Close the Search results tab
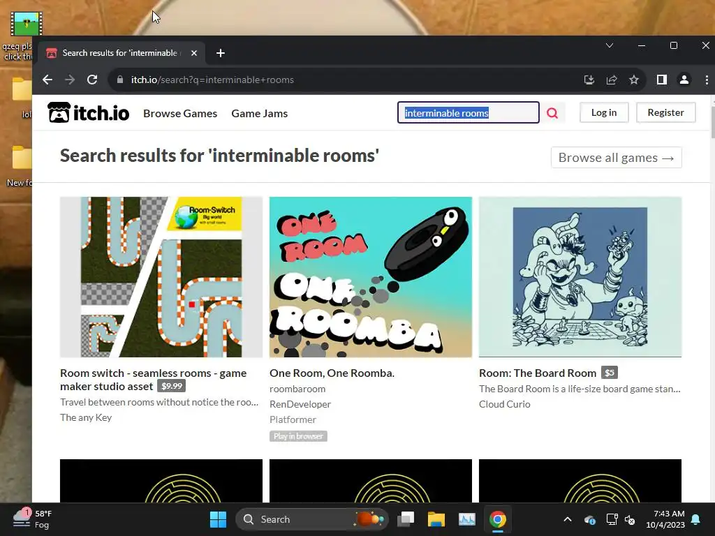 point(194,53)
